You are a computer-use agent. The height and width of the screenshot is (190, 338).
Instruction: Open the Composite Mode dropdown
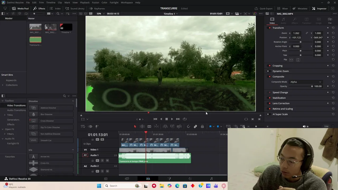pyautogui.click(x=306, y=82)
